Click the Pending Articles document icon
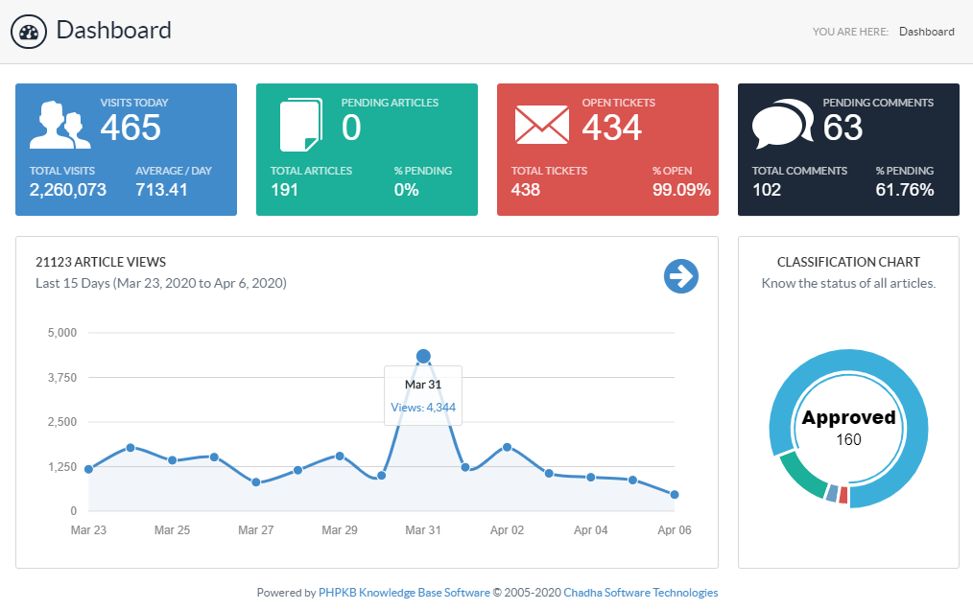 300,123
